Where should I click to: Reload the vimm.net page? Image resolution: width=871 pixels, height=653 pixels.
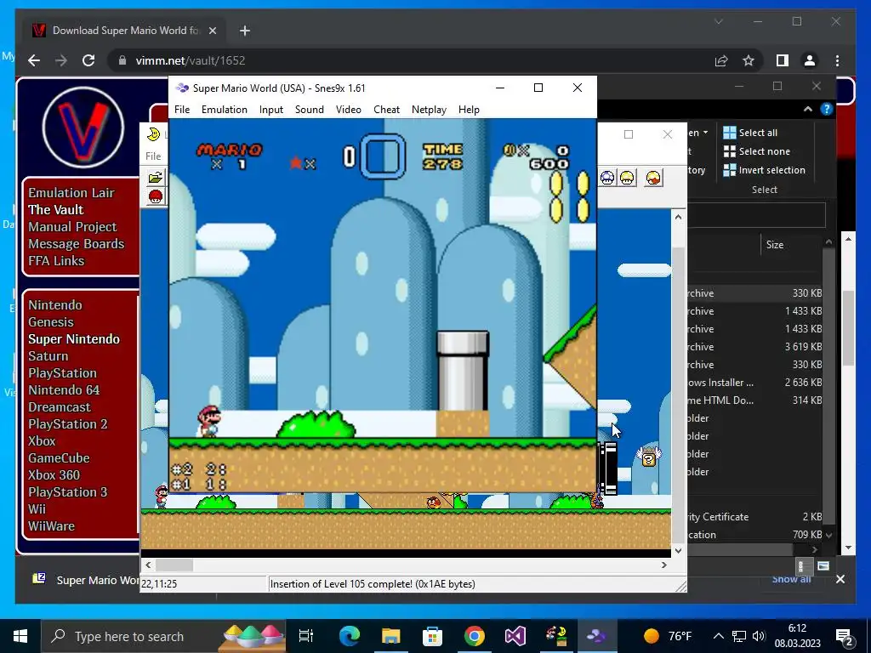point(88,60)
